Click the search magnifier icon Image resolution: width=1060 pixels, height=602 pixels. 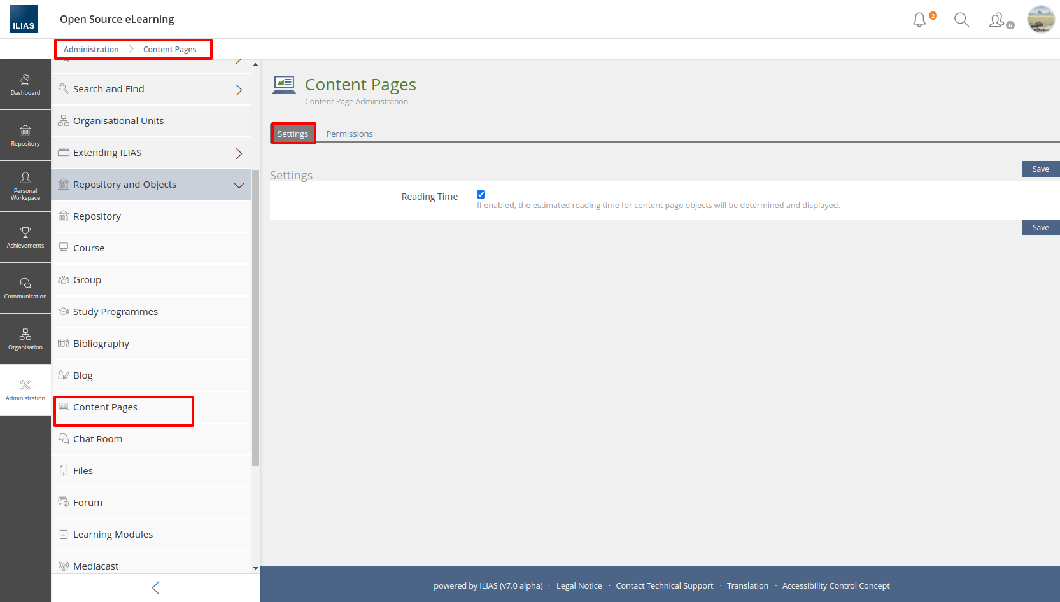pyautogui.click(x=961, y=20)
